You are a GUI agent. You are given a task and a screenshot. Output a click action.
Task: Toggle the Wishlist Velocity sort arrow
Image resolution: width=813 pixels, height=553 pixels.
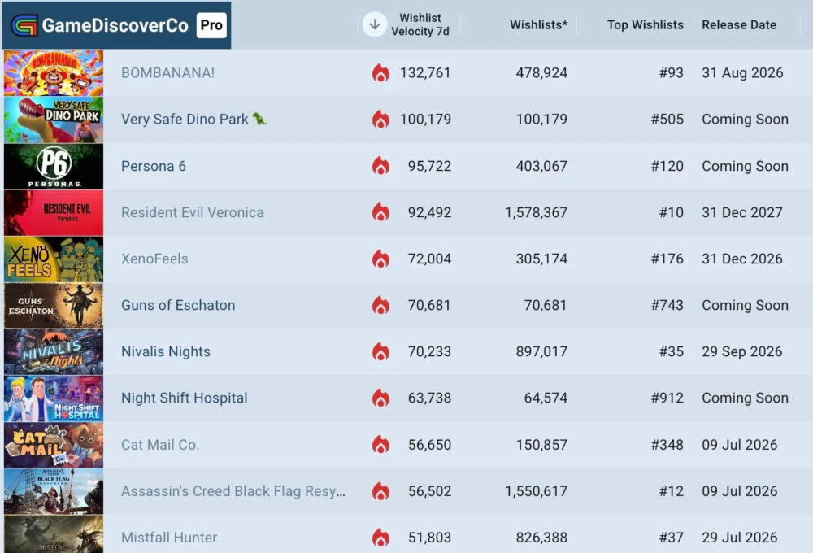[x=374, y=24]
